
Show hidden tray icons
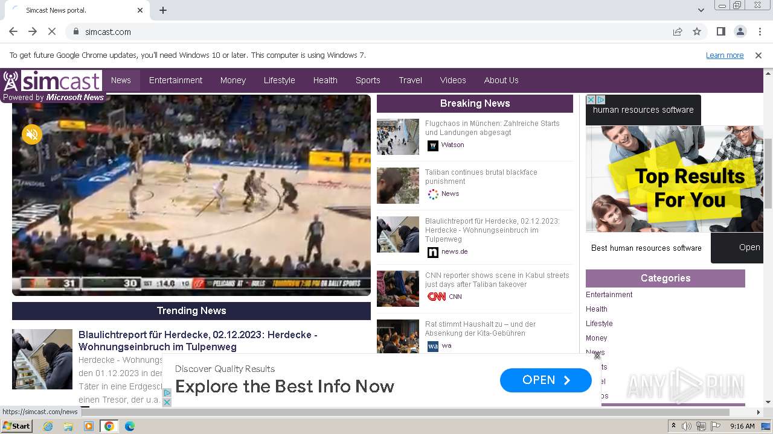pyautogui.click(x=673, y=426)
